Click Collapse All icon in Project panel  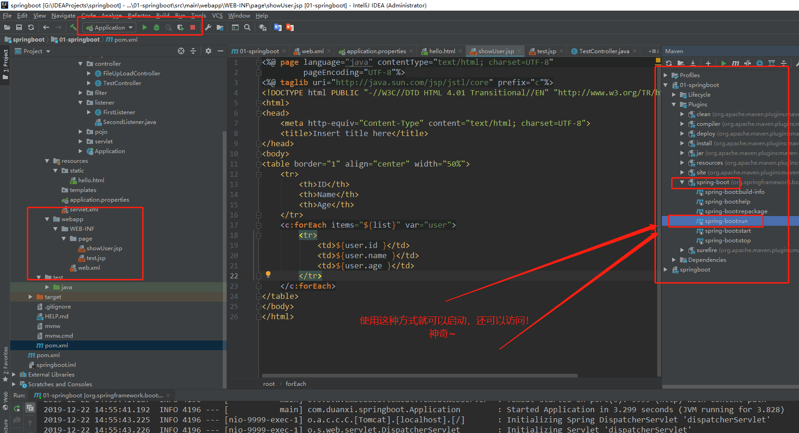(193, 51)
